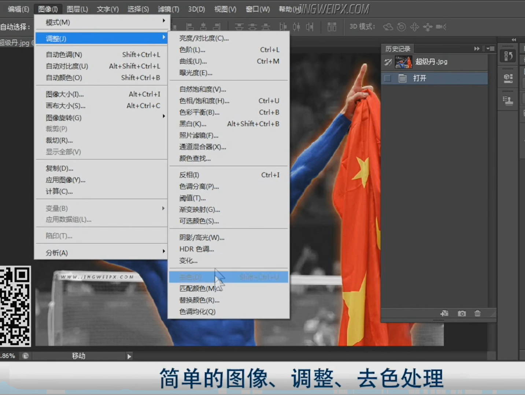525x395 pixels.
Task: Choose 替换颜色(R)... entry
Action: tap(229, 300)
